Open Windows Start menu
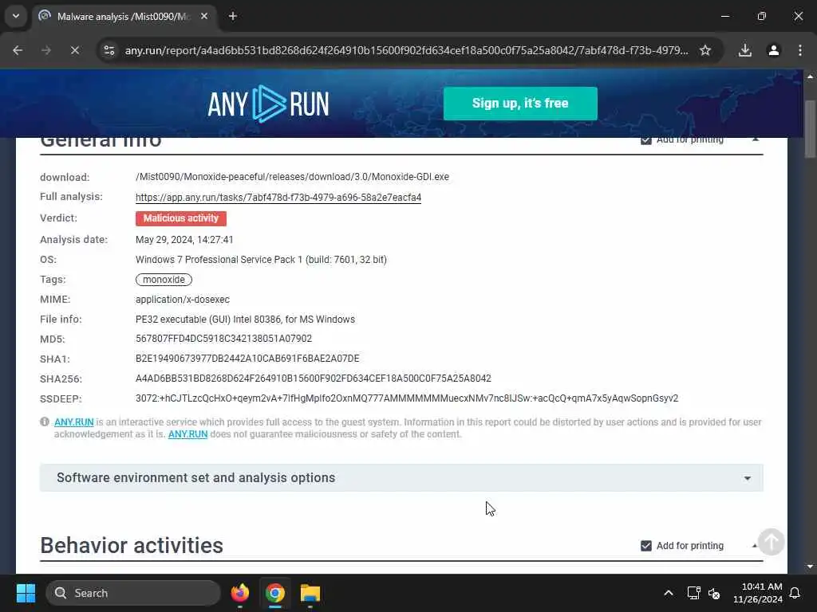Image resolution: width=817 pixels, height=612 pixels. (x=26, y=593)
